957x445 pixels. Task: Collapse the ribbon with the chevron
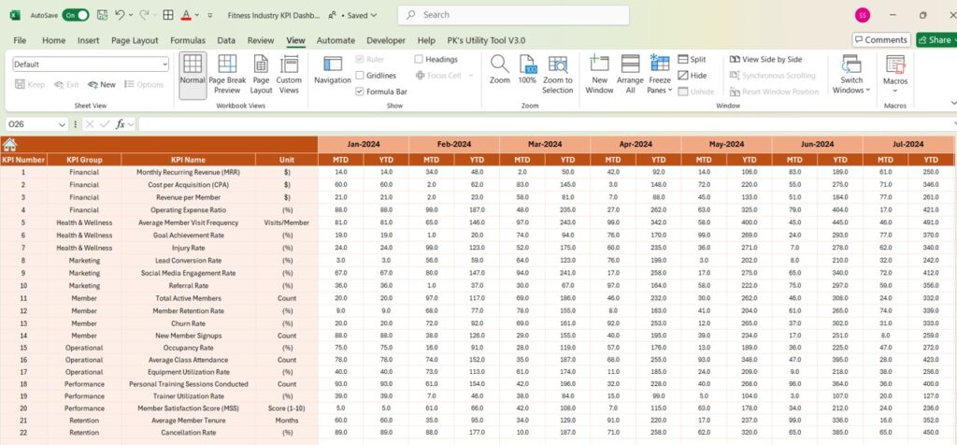(953, 104)
